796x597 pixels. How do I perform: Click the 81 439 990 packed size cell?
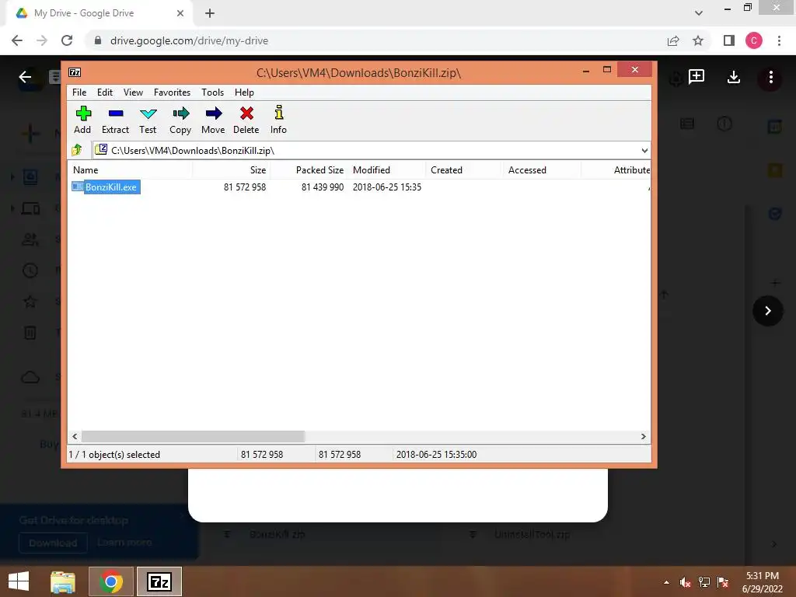(x=323, y=187)
